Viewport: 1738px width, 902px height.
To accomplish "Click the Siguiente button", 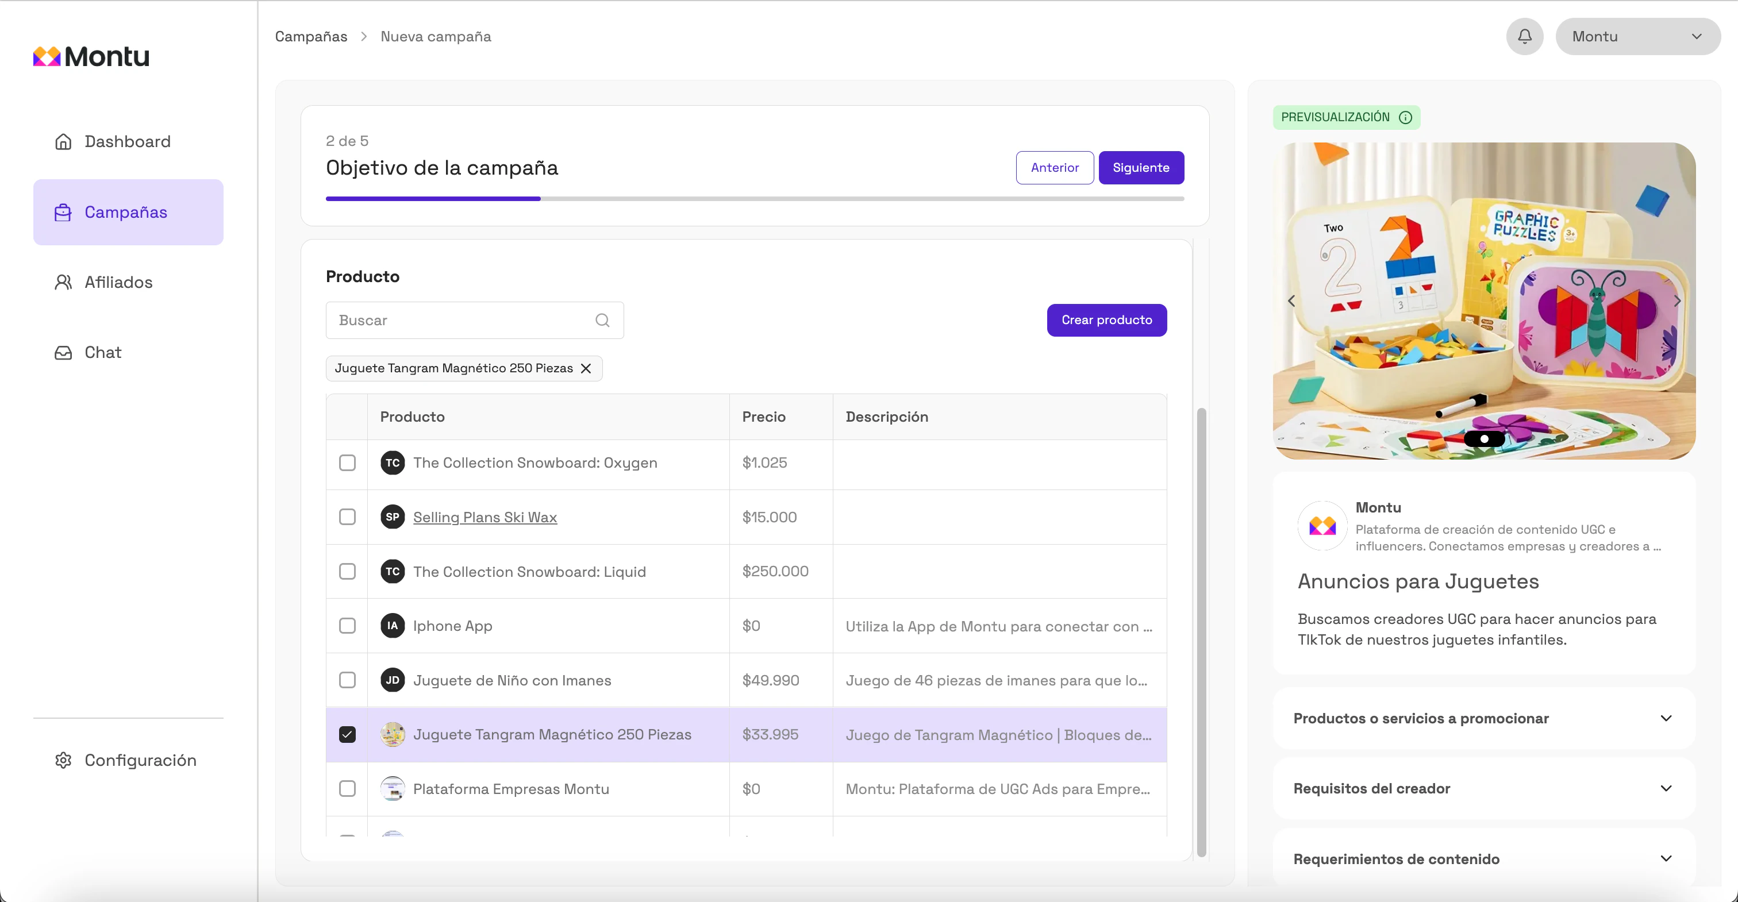I will [x=1141, y=167].
